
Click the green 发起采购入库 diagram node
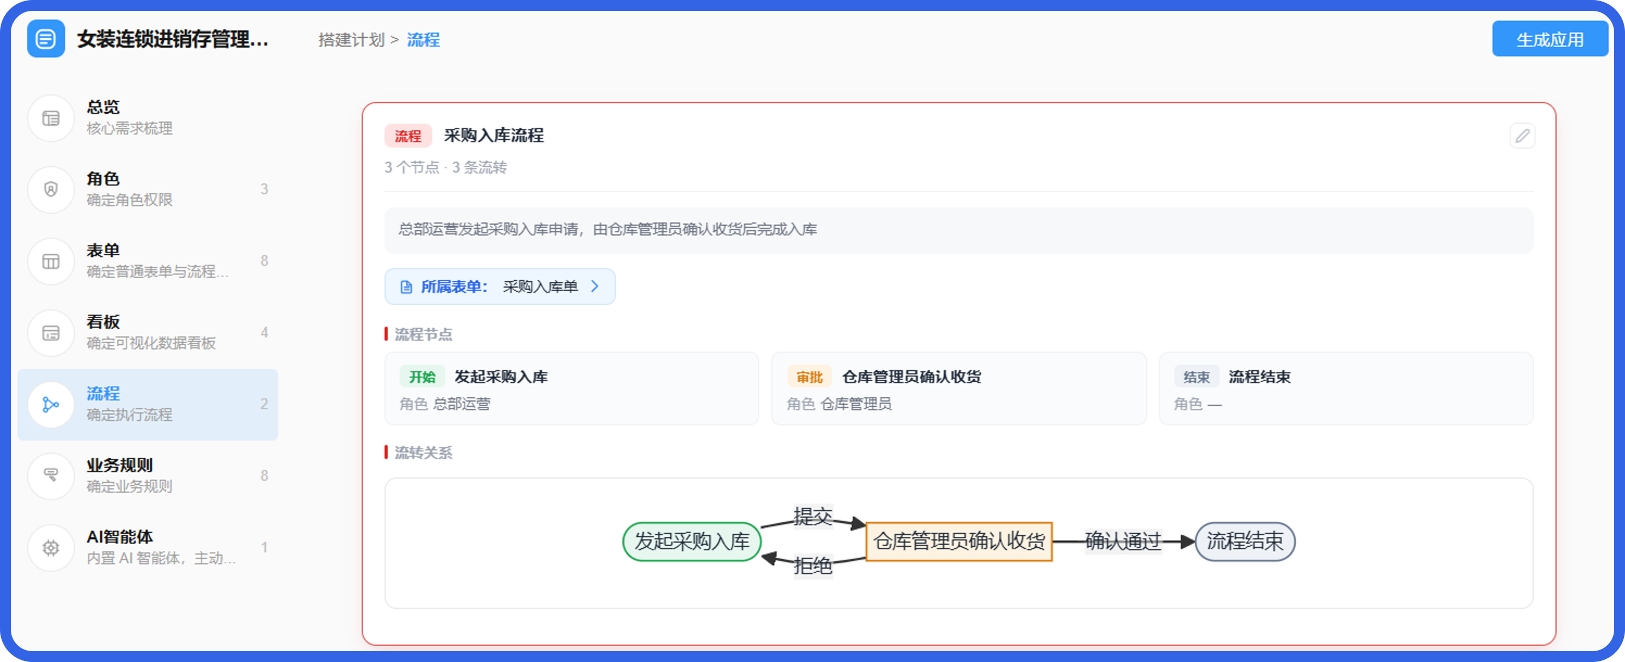(x=692, y=541)
